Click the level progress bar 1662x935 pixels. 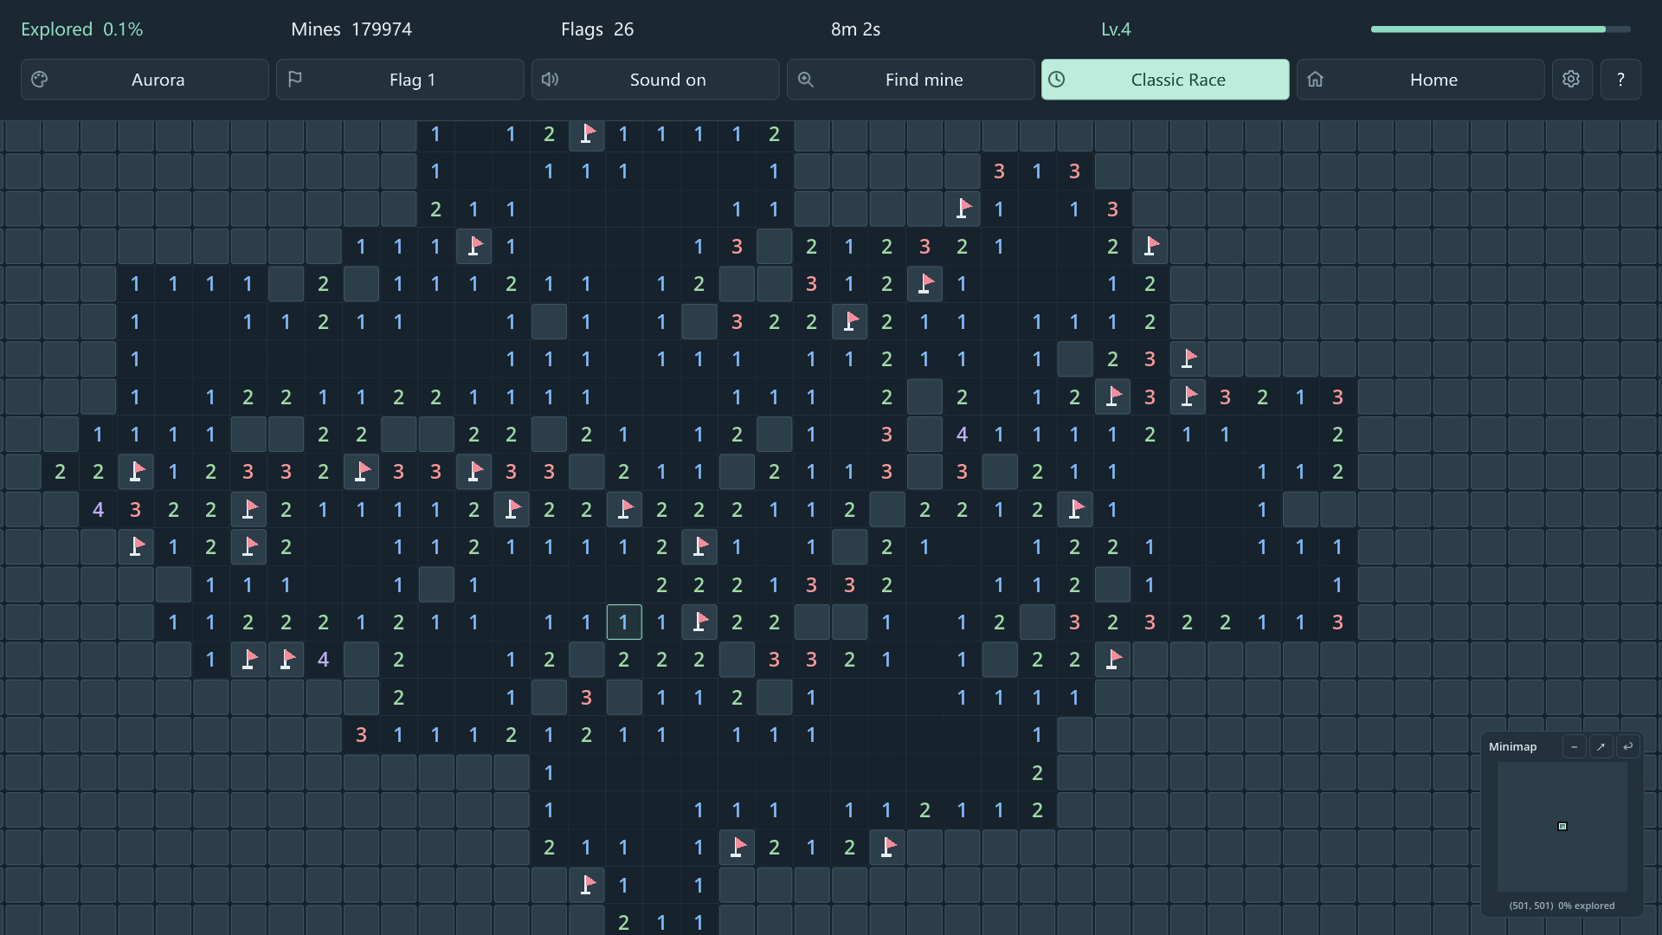pyautogui.click(x=1501, y=29)
